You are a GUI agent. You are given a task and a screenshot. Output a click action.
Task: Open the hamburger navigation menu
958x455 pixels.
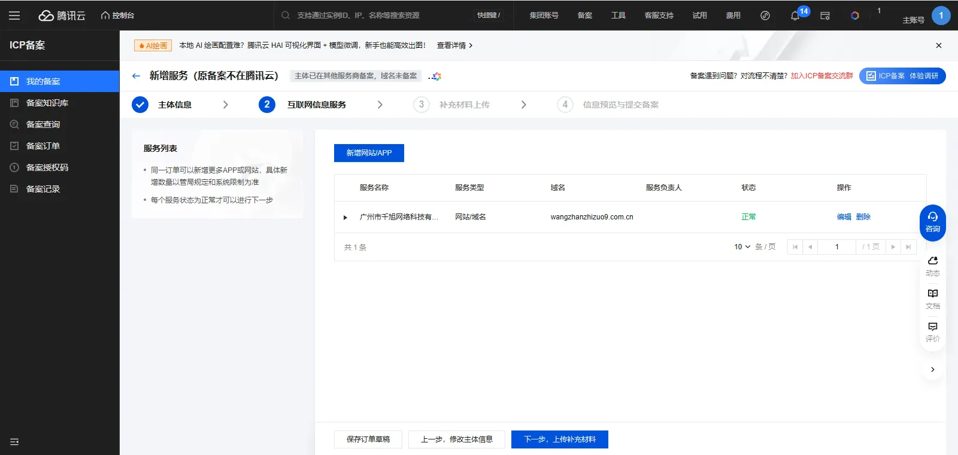point(14,16)
